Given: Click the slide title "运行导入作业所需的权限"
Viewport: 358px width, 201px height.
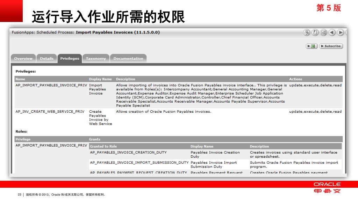Looking at the screenshot, I should click(108, 17).
